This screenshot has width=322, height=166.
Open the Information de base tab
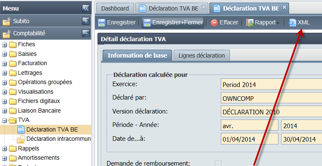(x=137, y=55)
